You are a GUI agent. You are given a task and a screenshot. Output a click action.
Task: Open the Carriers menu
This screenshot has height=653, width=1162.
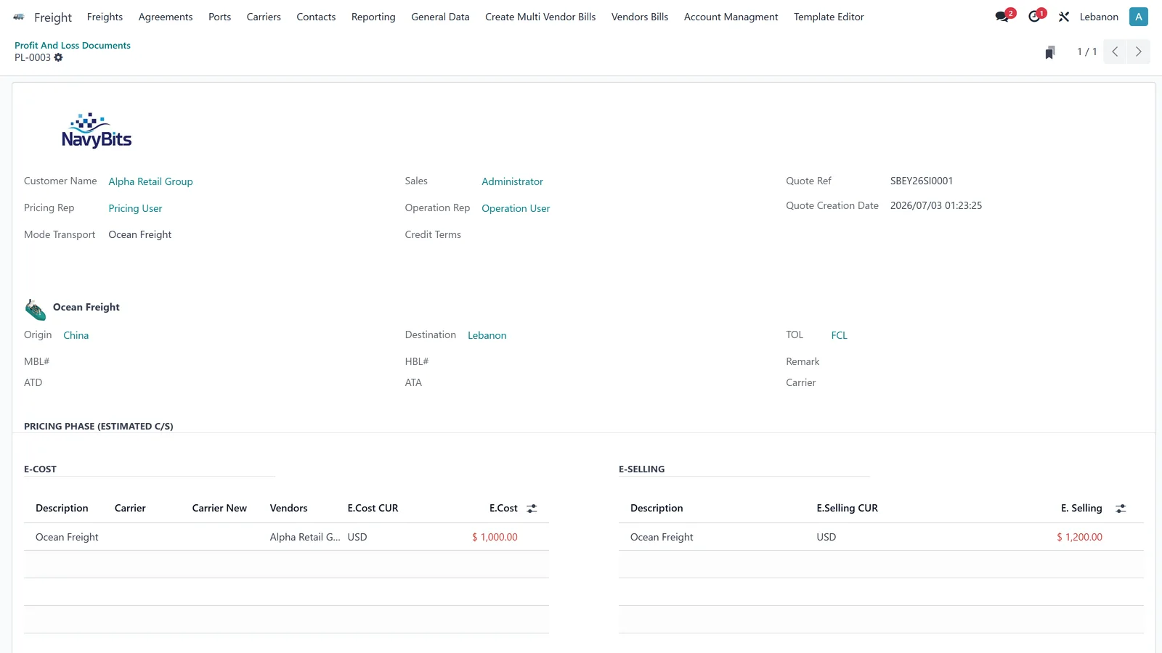[x=264, y=17]
